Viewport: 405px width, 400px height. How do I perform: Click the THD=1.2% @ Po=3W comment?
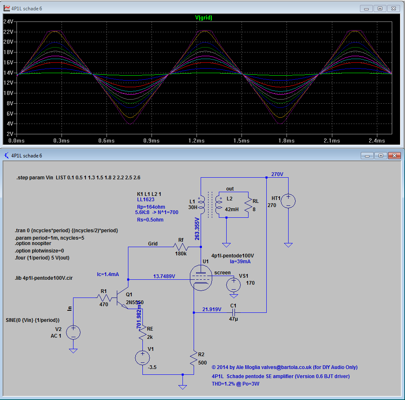coord(236,384)
